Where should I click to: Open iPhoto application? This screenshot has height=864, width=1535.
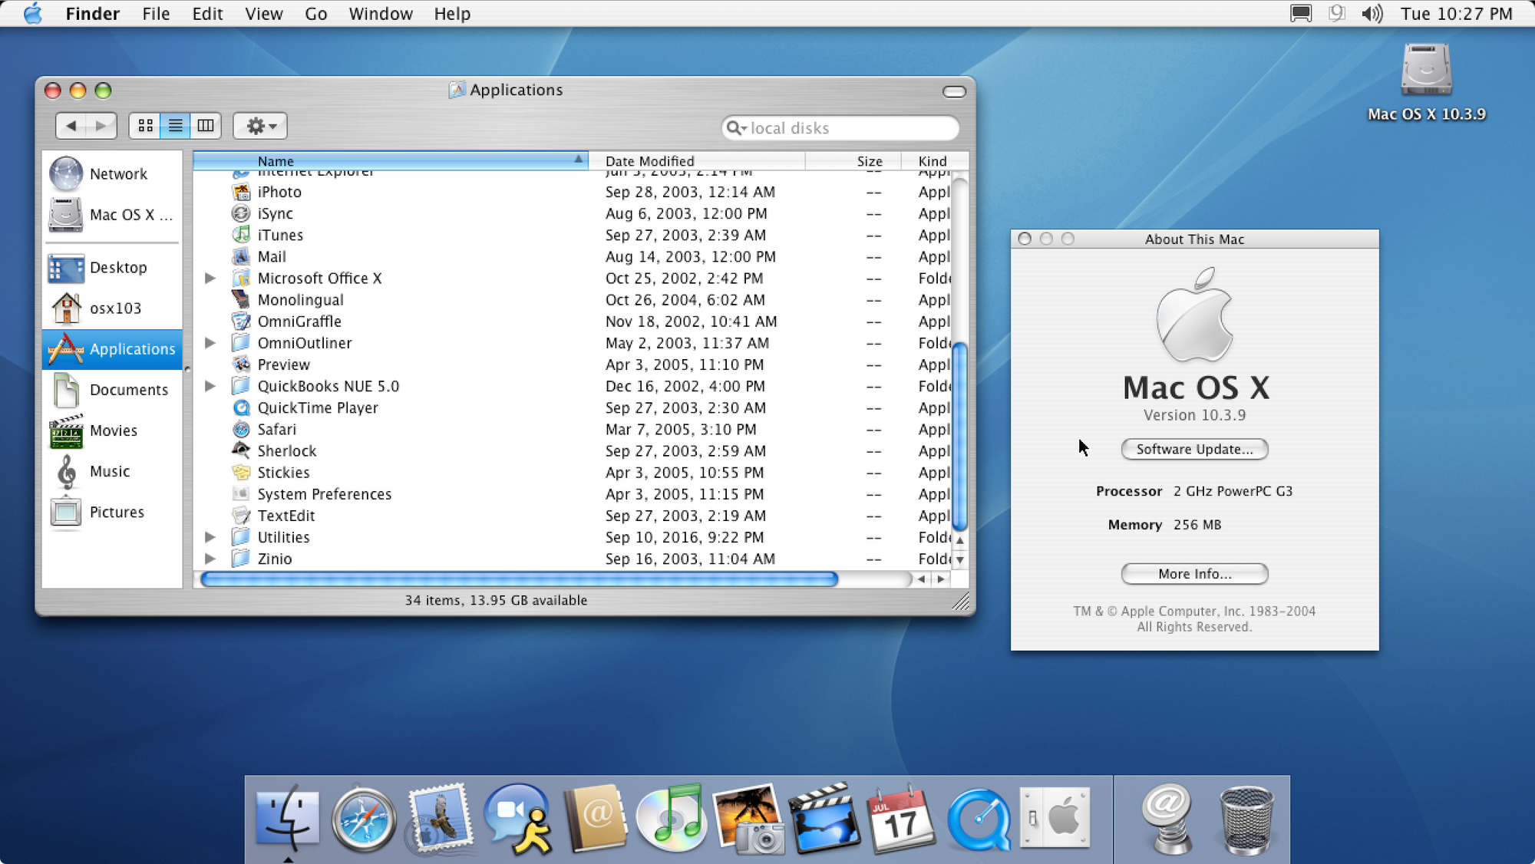coord(279,191)
